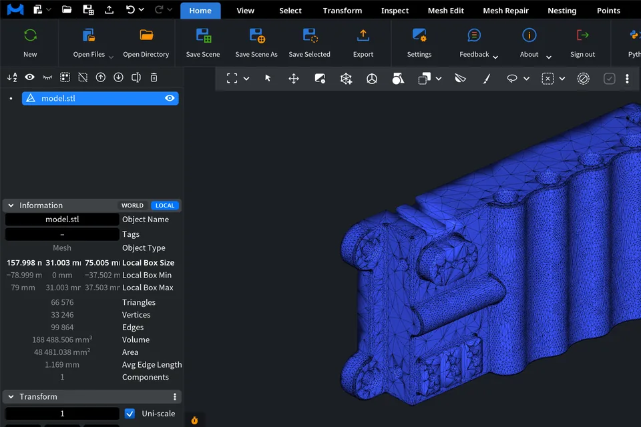Open the undo history dropdown arrow

click(x=142, y=9)
